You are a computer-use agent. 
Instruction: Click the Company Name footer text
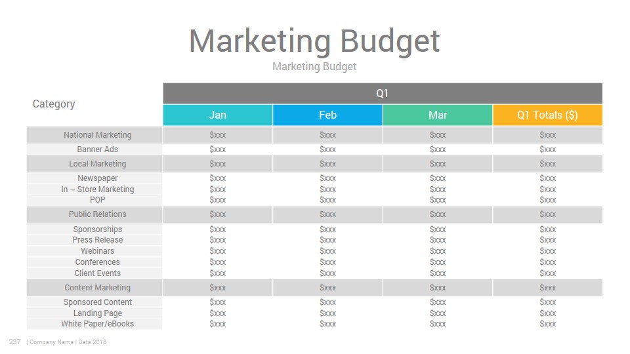[51, 342]
